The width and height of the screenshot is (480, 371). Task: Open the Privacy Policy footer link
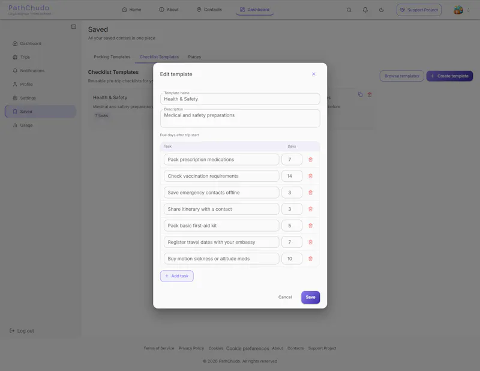191,348
